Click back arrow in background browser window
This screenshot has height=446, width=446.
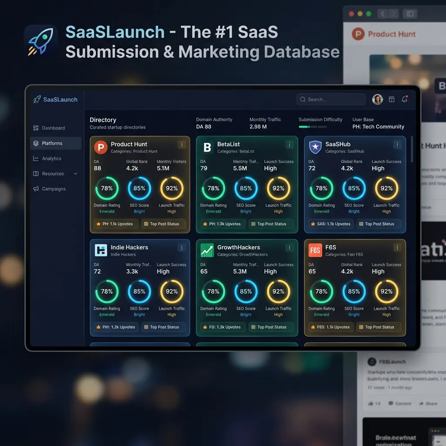coord(383,14)
